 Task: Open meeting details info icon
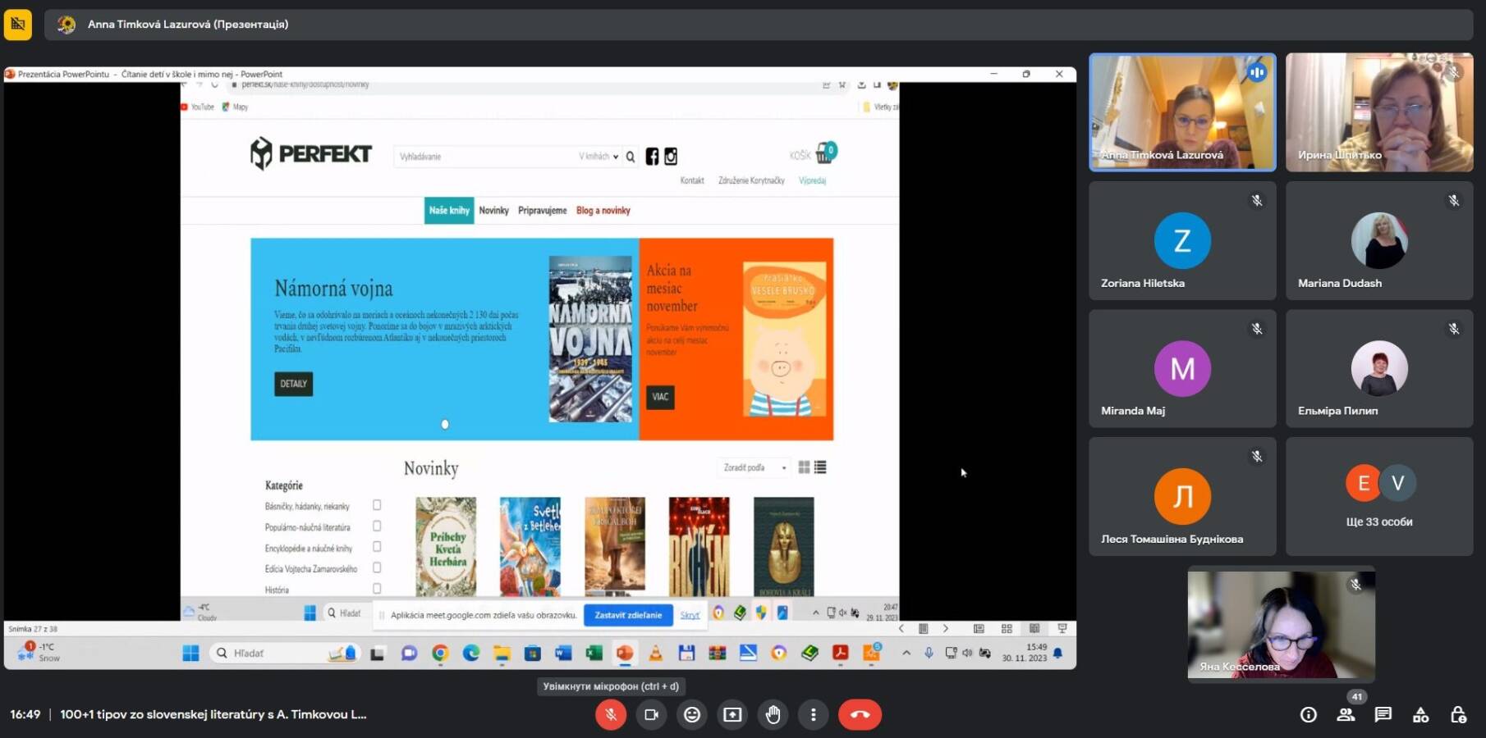(x=1309, y=714)
